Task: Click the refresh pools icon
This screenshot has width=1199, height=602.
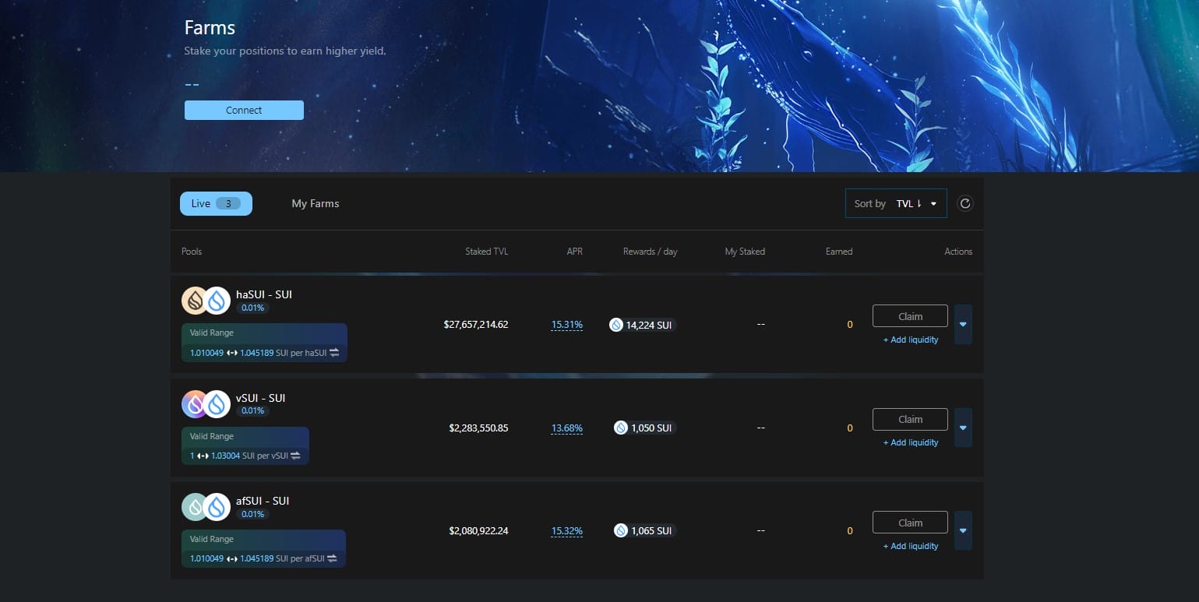Action: pos(964,202)
